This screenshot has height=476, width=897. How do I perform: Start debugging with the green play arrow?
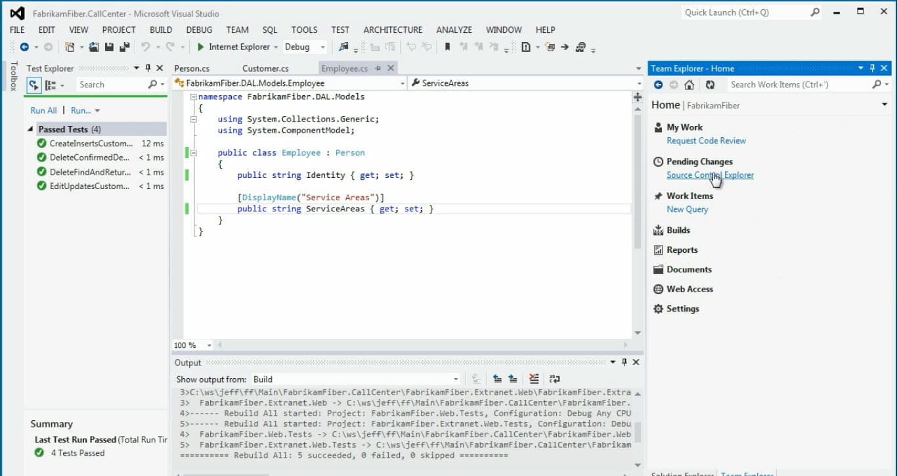click(201, 47)
